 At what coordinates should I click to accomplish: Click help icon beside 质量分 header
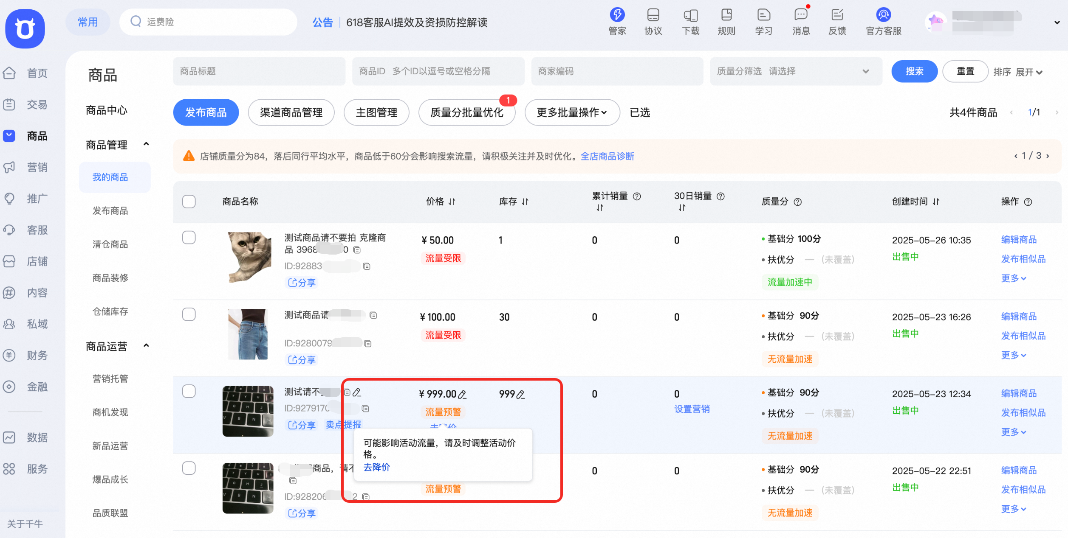click(798, 202)
